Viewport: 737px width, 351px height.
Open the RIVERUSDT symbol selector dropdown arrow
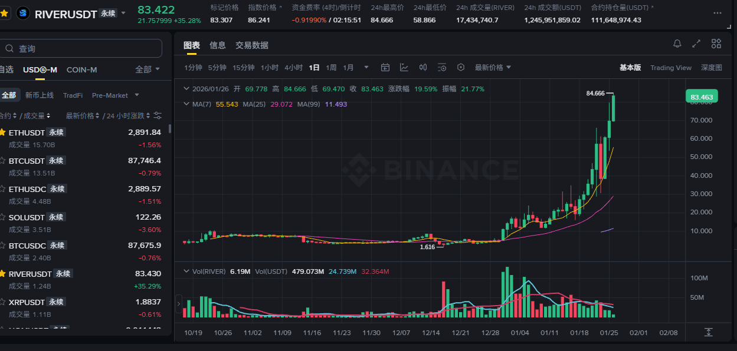pos(123,13)
